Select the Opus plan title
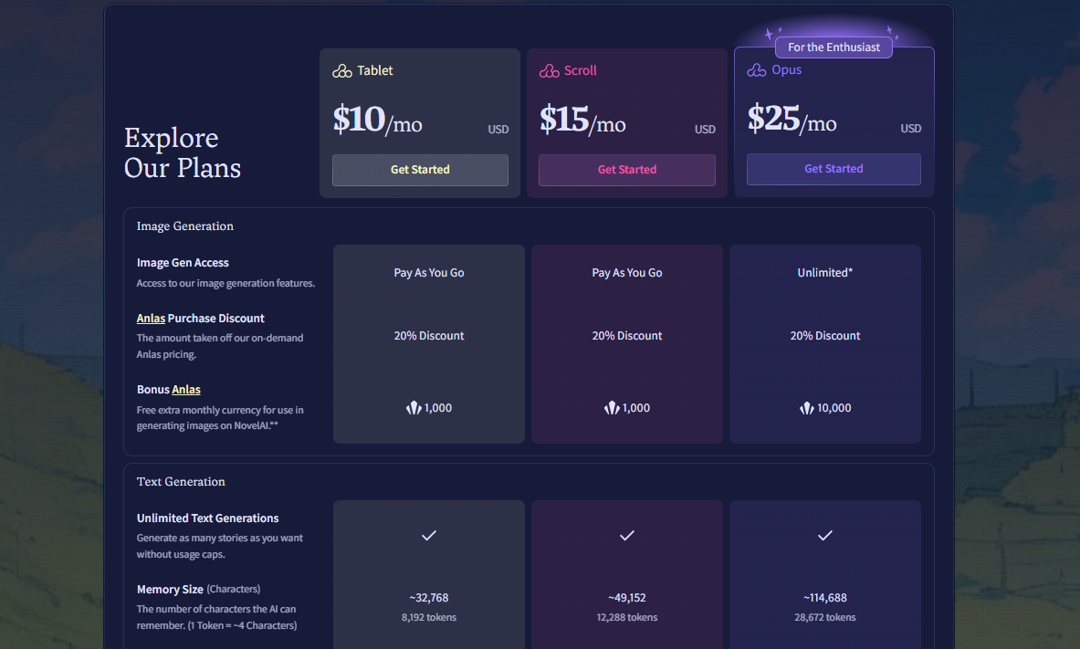Image resolution: width=1080 pixels, height=649 pixels. (787, 69)
